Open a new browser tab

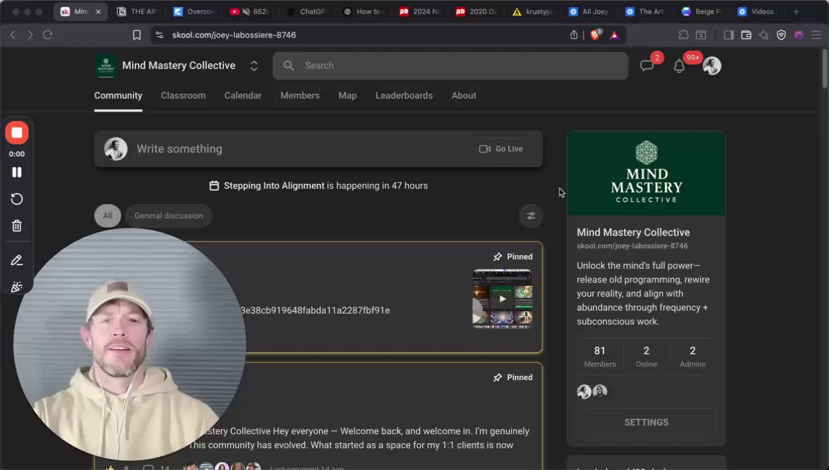click(x=796, y=12)
